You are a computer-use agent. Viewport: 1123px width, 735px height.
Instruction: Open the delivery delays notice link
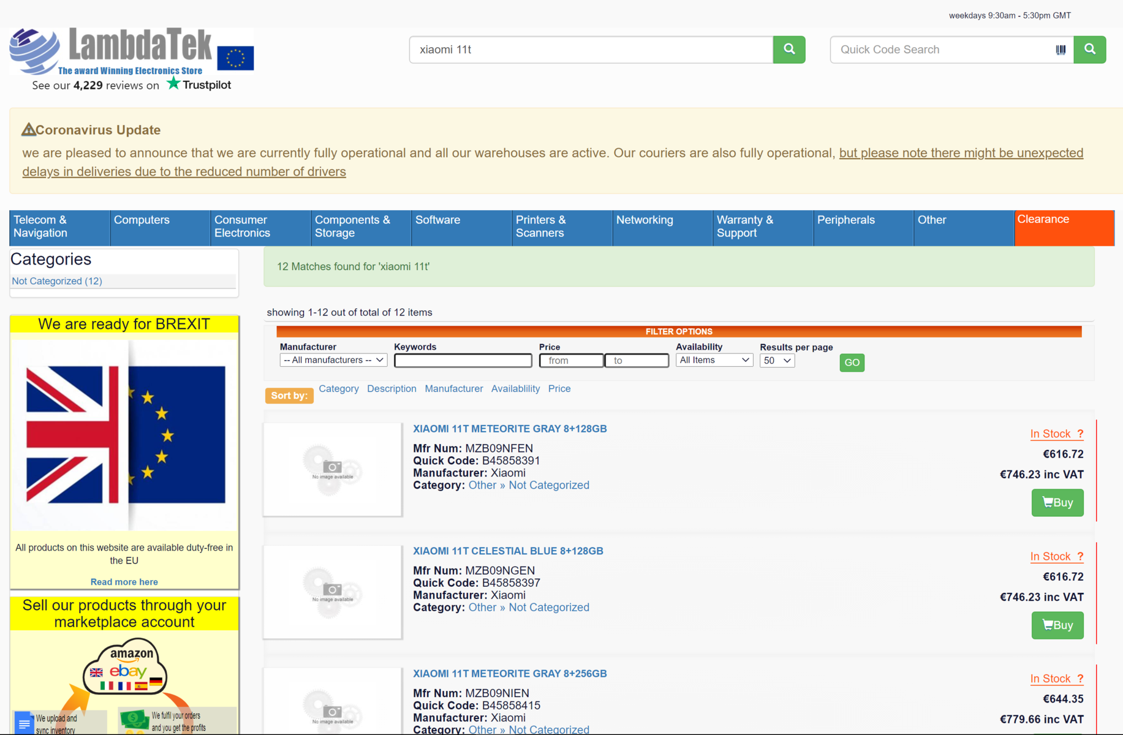tap(553, 162)
